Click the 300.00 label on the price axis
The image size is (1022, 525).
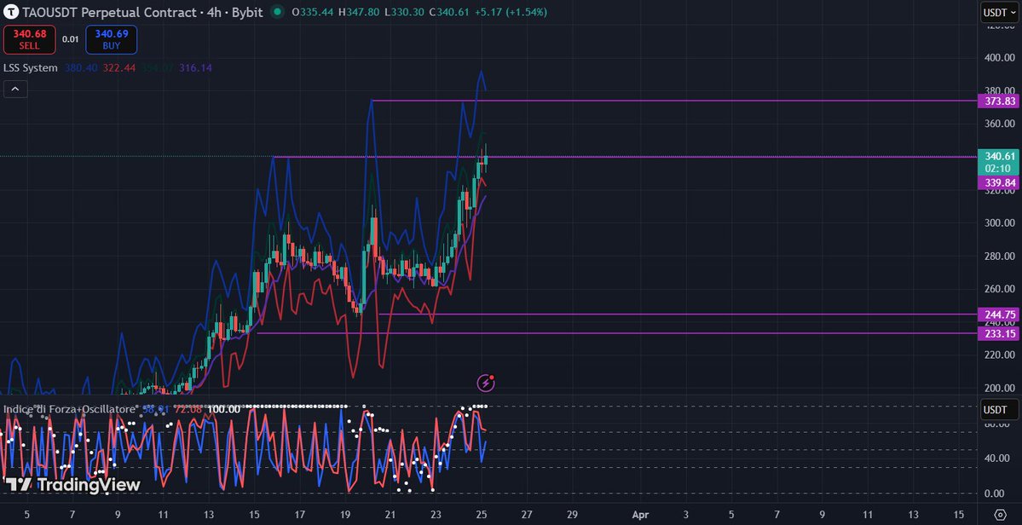999,222
